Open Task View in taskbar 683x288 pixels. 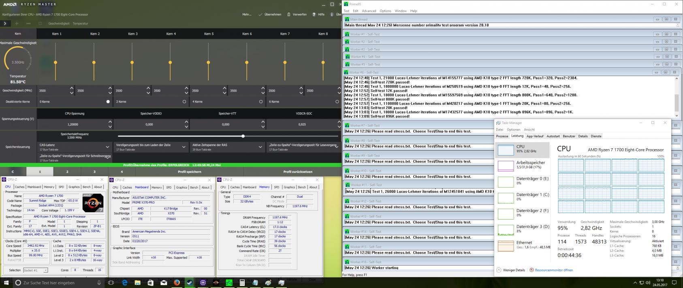111,282
